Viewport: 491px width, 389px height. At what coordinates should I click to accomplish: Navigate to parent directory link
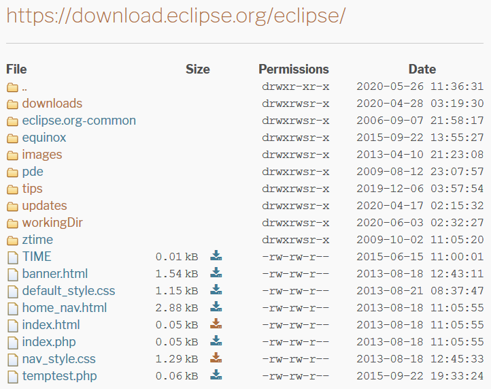pyautogui.click(x=24, y=87)
